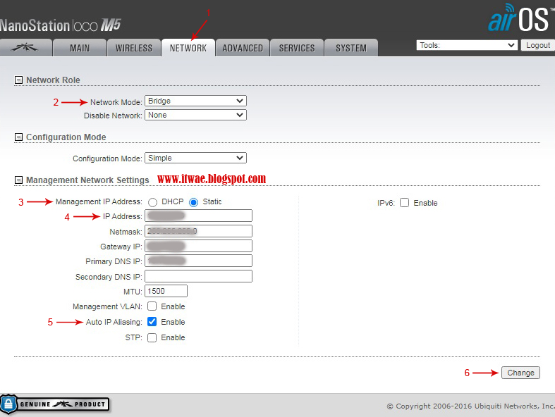Viewport: 555px width, 417px height.
Task: Click the Ubiquiti Networks copyright text
Action: 470,406
